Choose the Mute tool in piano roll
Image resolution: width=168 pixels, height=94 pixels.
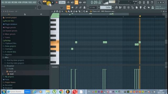tap(76, 11)
